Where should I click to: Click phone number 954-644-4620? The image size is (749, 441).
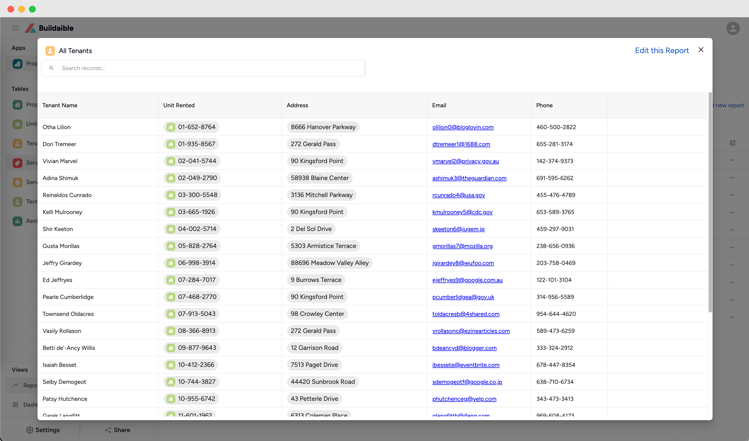[556, 313]
